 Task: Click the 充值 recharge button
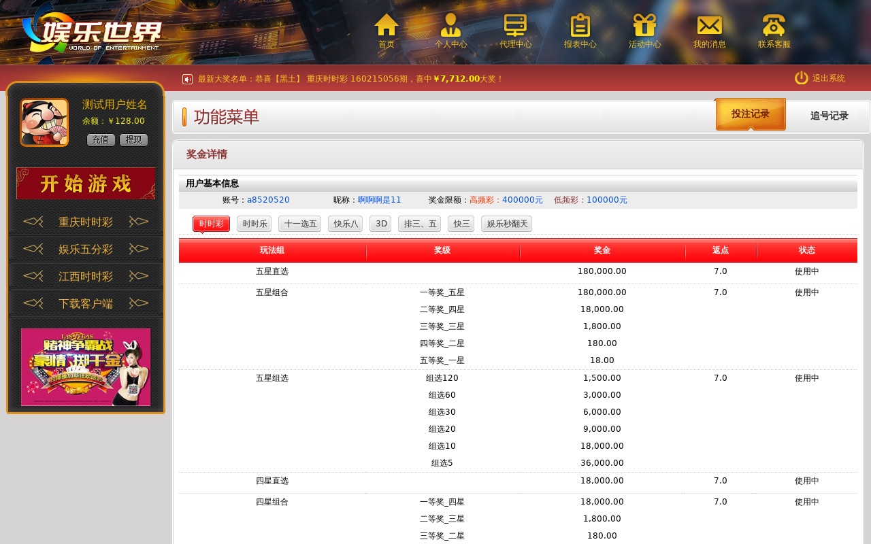[x=101, y=140]
